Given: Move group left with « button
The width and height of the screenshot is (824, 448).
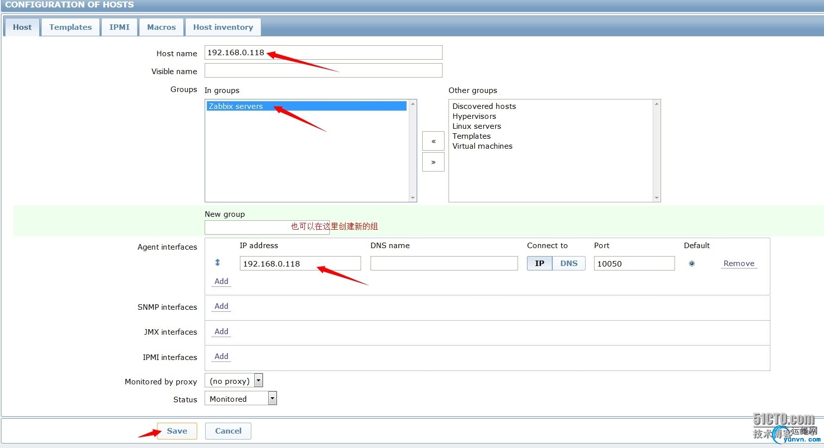Looking at the screenshot, I should [433, 141].
